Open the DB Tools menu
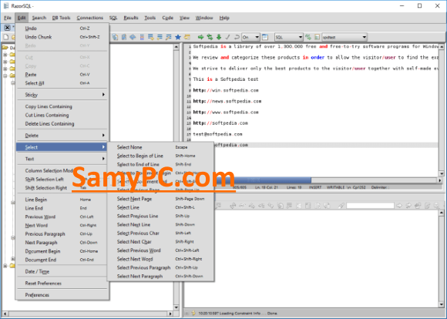 point(61,18)
